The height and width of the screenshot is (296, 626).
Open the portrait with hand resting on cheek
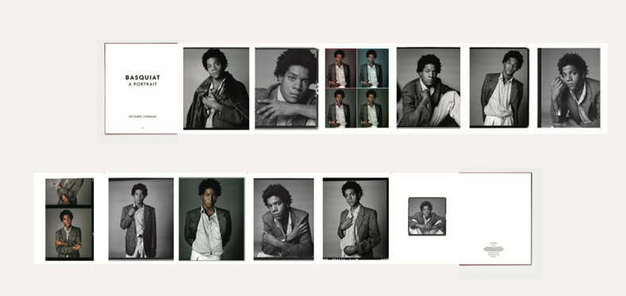pos(569,87)
